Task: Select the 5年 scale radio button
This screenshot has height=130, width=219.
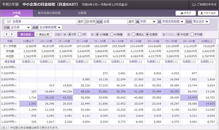Action: tap(69, 35)
